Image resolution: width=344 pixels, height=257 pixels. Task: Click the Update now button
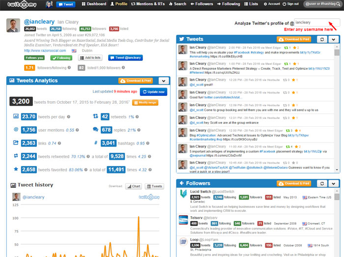pyautogui.click(x=153, y=92)
